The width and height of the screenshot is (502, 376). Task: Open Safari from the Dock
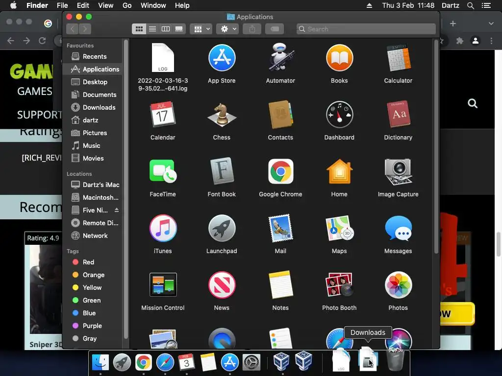pos(165,362)
